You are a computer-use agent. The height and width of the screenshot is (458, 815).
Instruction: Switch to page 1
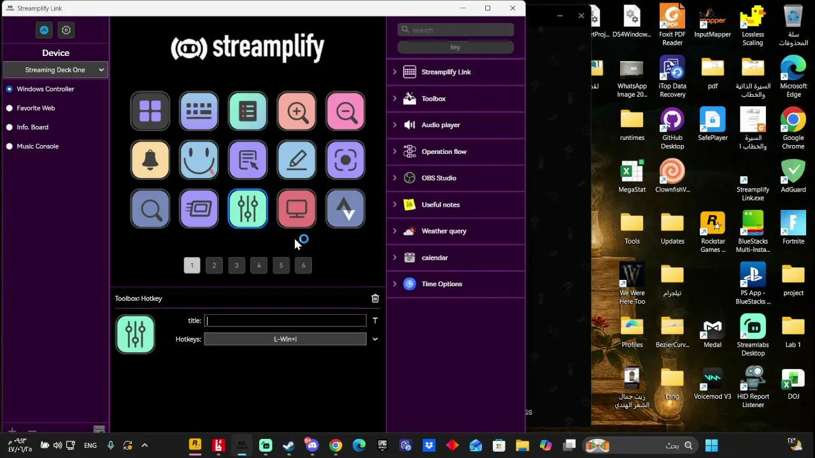tap(192, 265)
